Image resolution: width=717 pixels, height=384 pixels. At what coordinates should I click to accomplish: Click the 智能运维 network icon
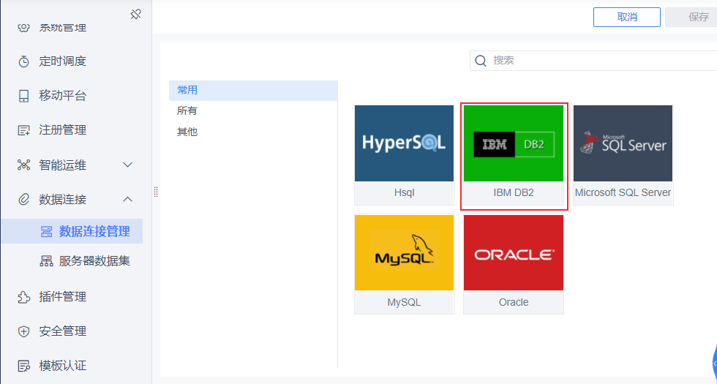pos(23,165)
